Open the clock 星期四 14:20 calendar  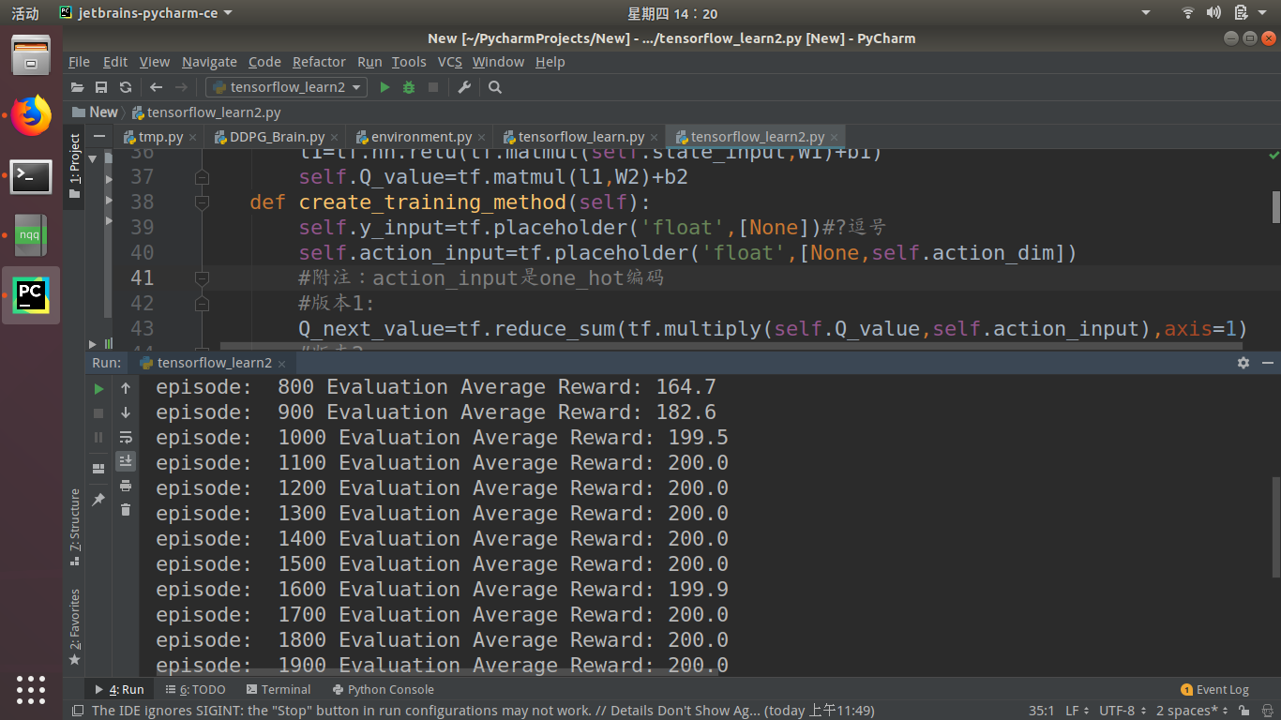(672, 13)
